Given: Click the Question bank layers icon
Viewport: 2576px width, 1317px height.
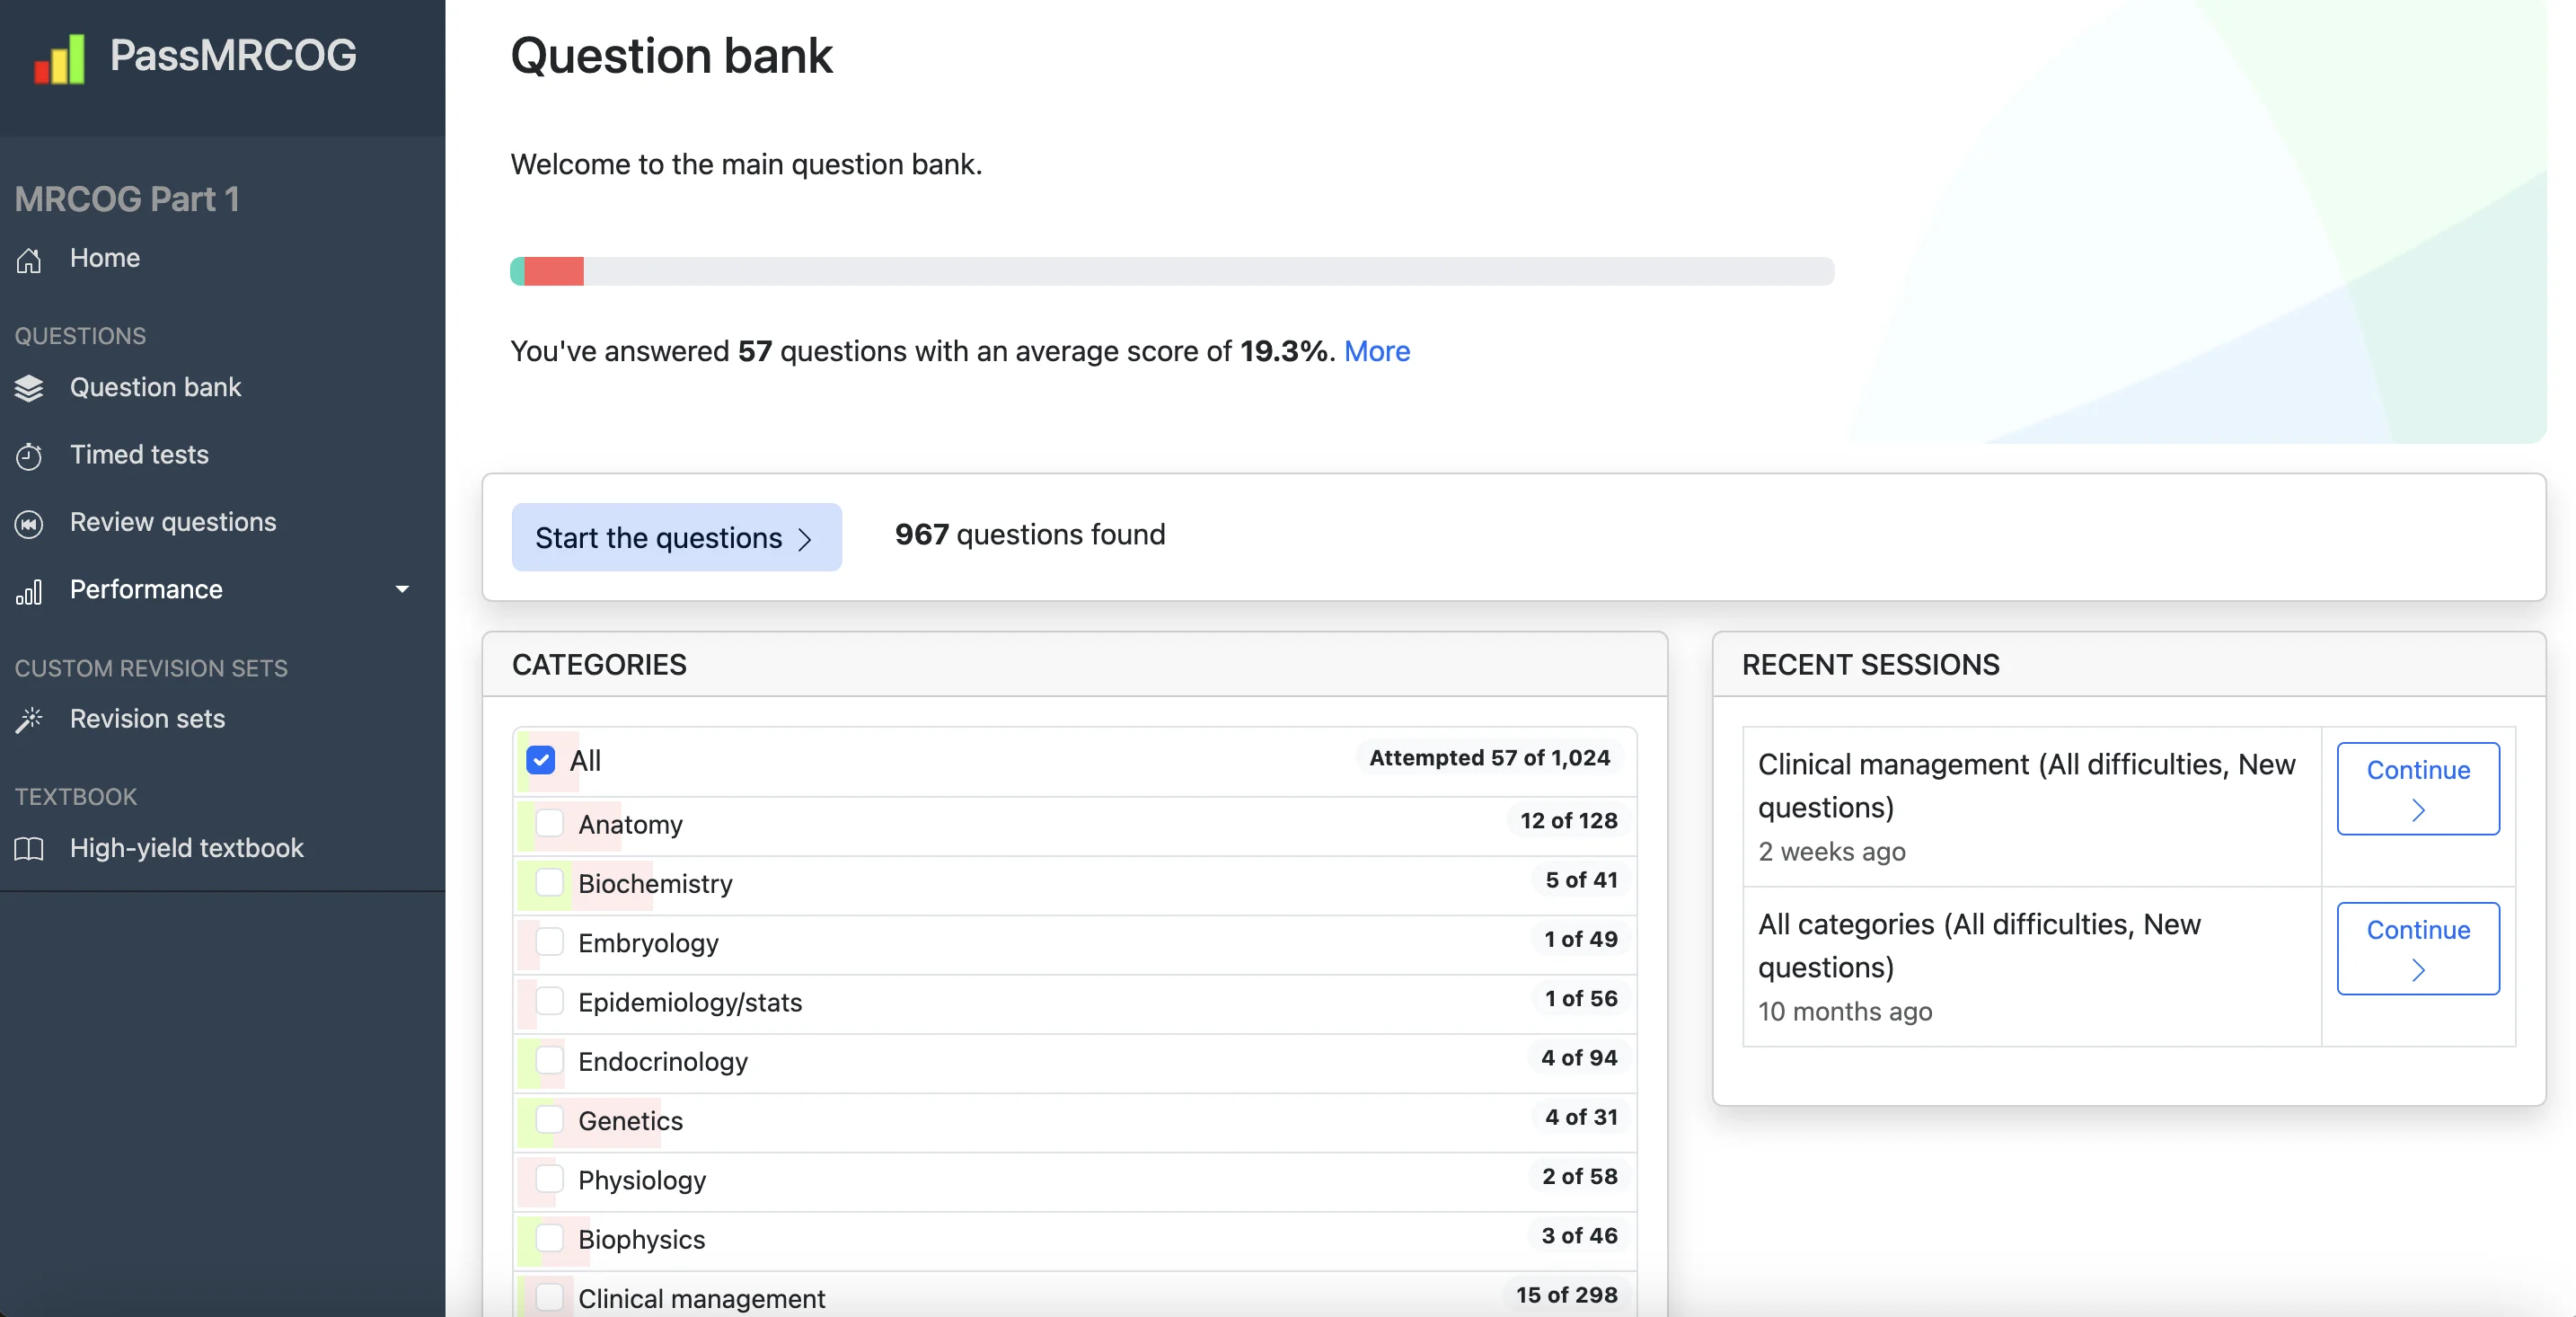Looking at the screenshot, I should 29,388.
